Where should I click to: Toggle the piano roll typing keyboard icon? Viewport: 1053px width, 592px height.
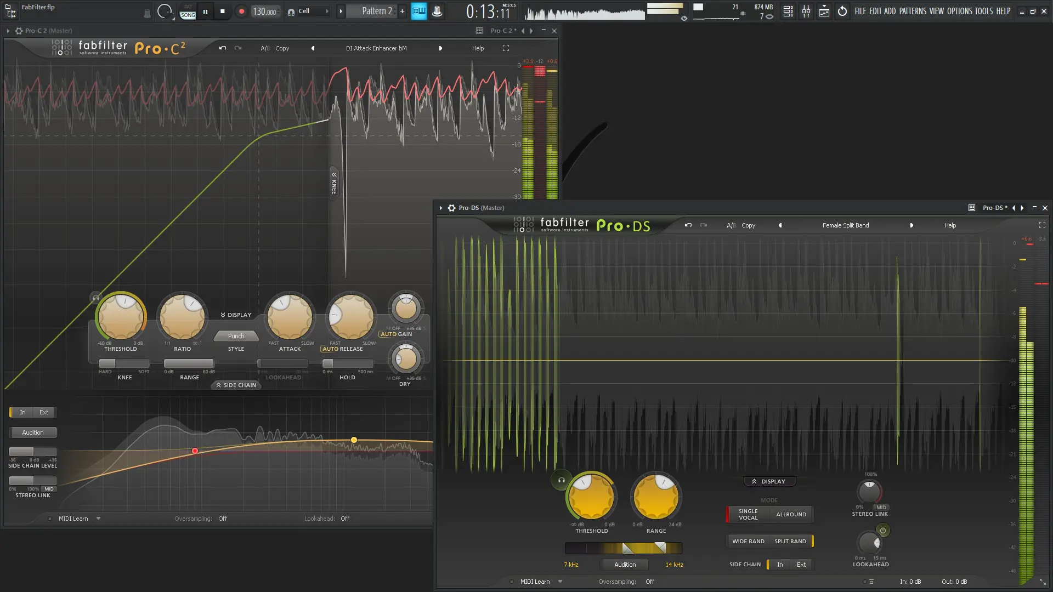click(x=418, y=11)
